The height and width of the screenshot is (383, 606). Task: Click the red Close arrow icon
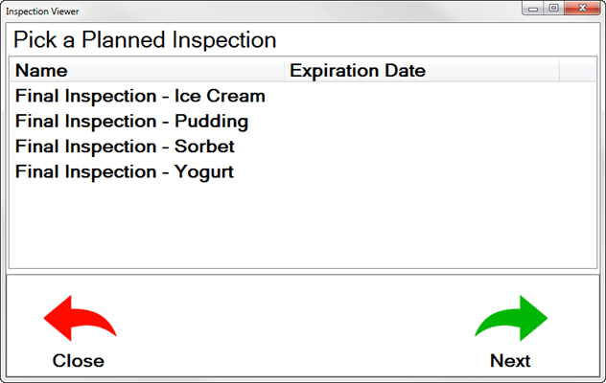79,319
